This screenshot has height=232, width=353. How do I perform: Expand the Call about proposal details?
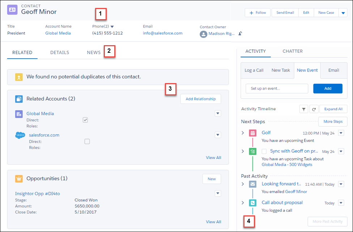tap(243, 203)
